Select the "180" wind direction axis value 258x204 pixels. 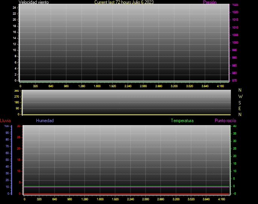pyautogui.click(x=17, y=103)
